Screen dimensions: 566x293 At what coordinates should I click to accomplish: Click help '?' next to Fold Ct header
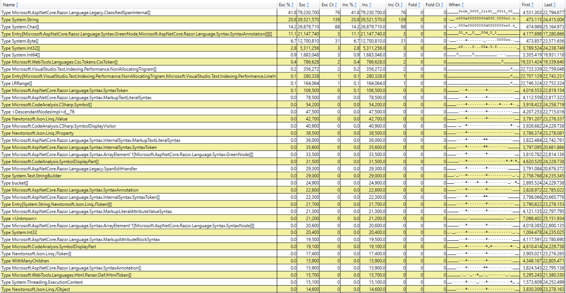pos(442,5)
